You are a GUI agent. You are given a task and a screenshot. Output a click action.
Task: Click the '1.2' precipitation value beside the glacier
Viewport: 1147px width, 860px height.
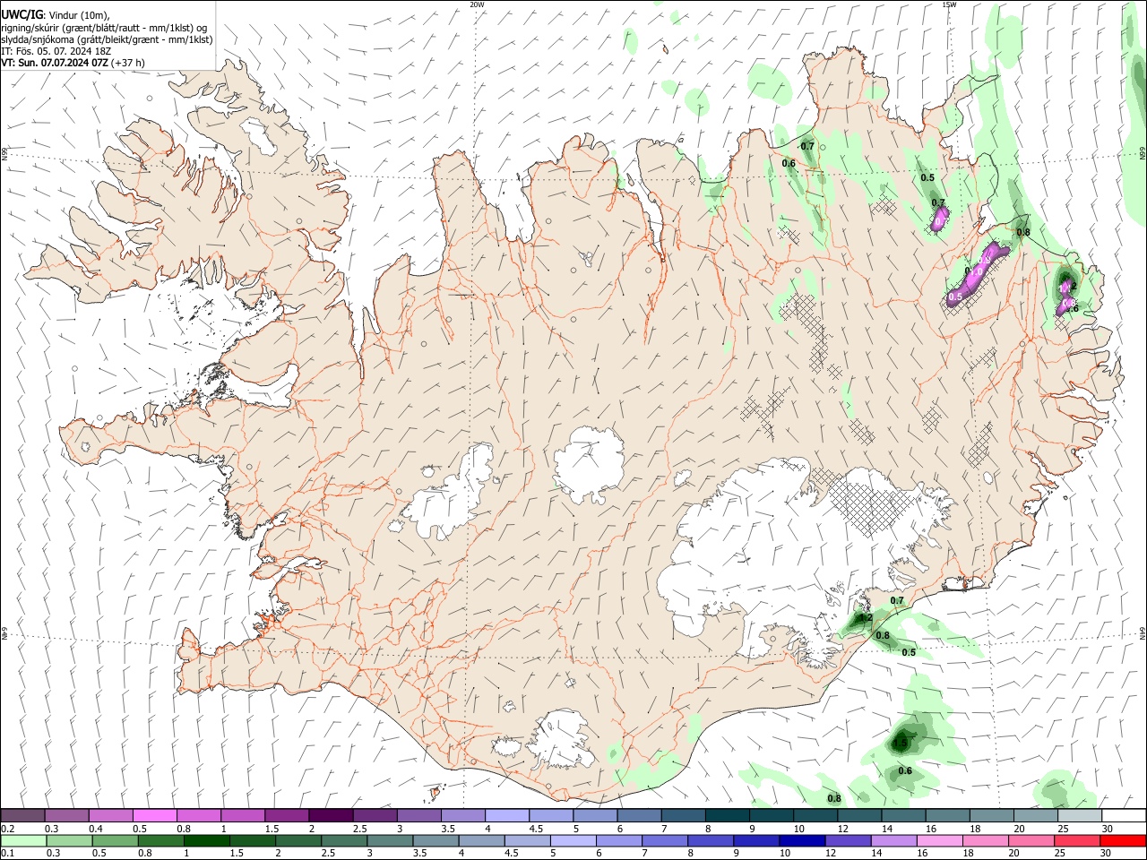point(866,618)
